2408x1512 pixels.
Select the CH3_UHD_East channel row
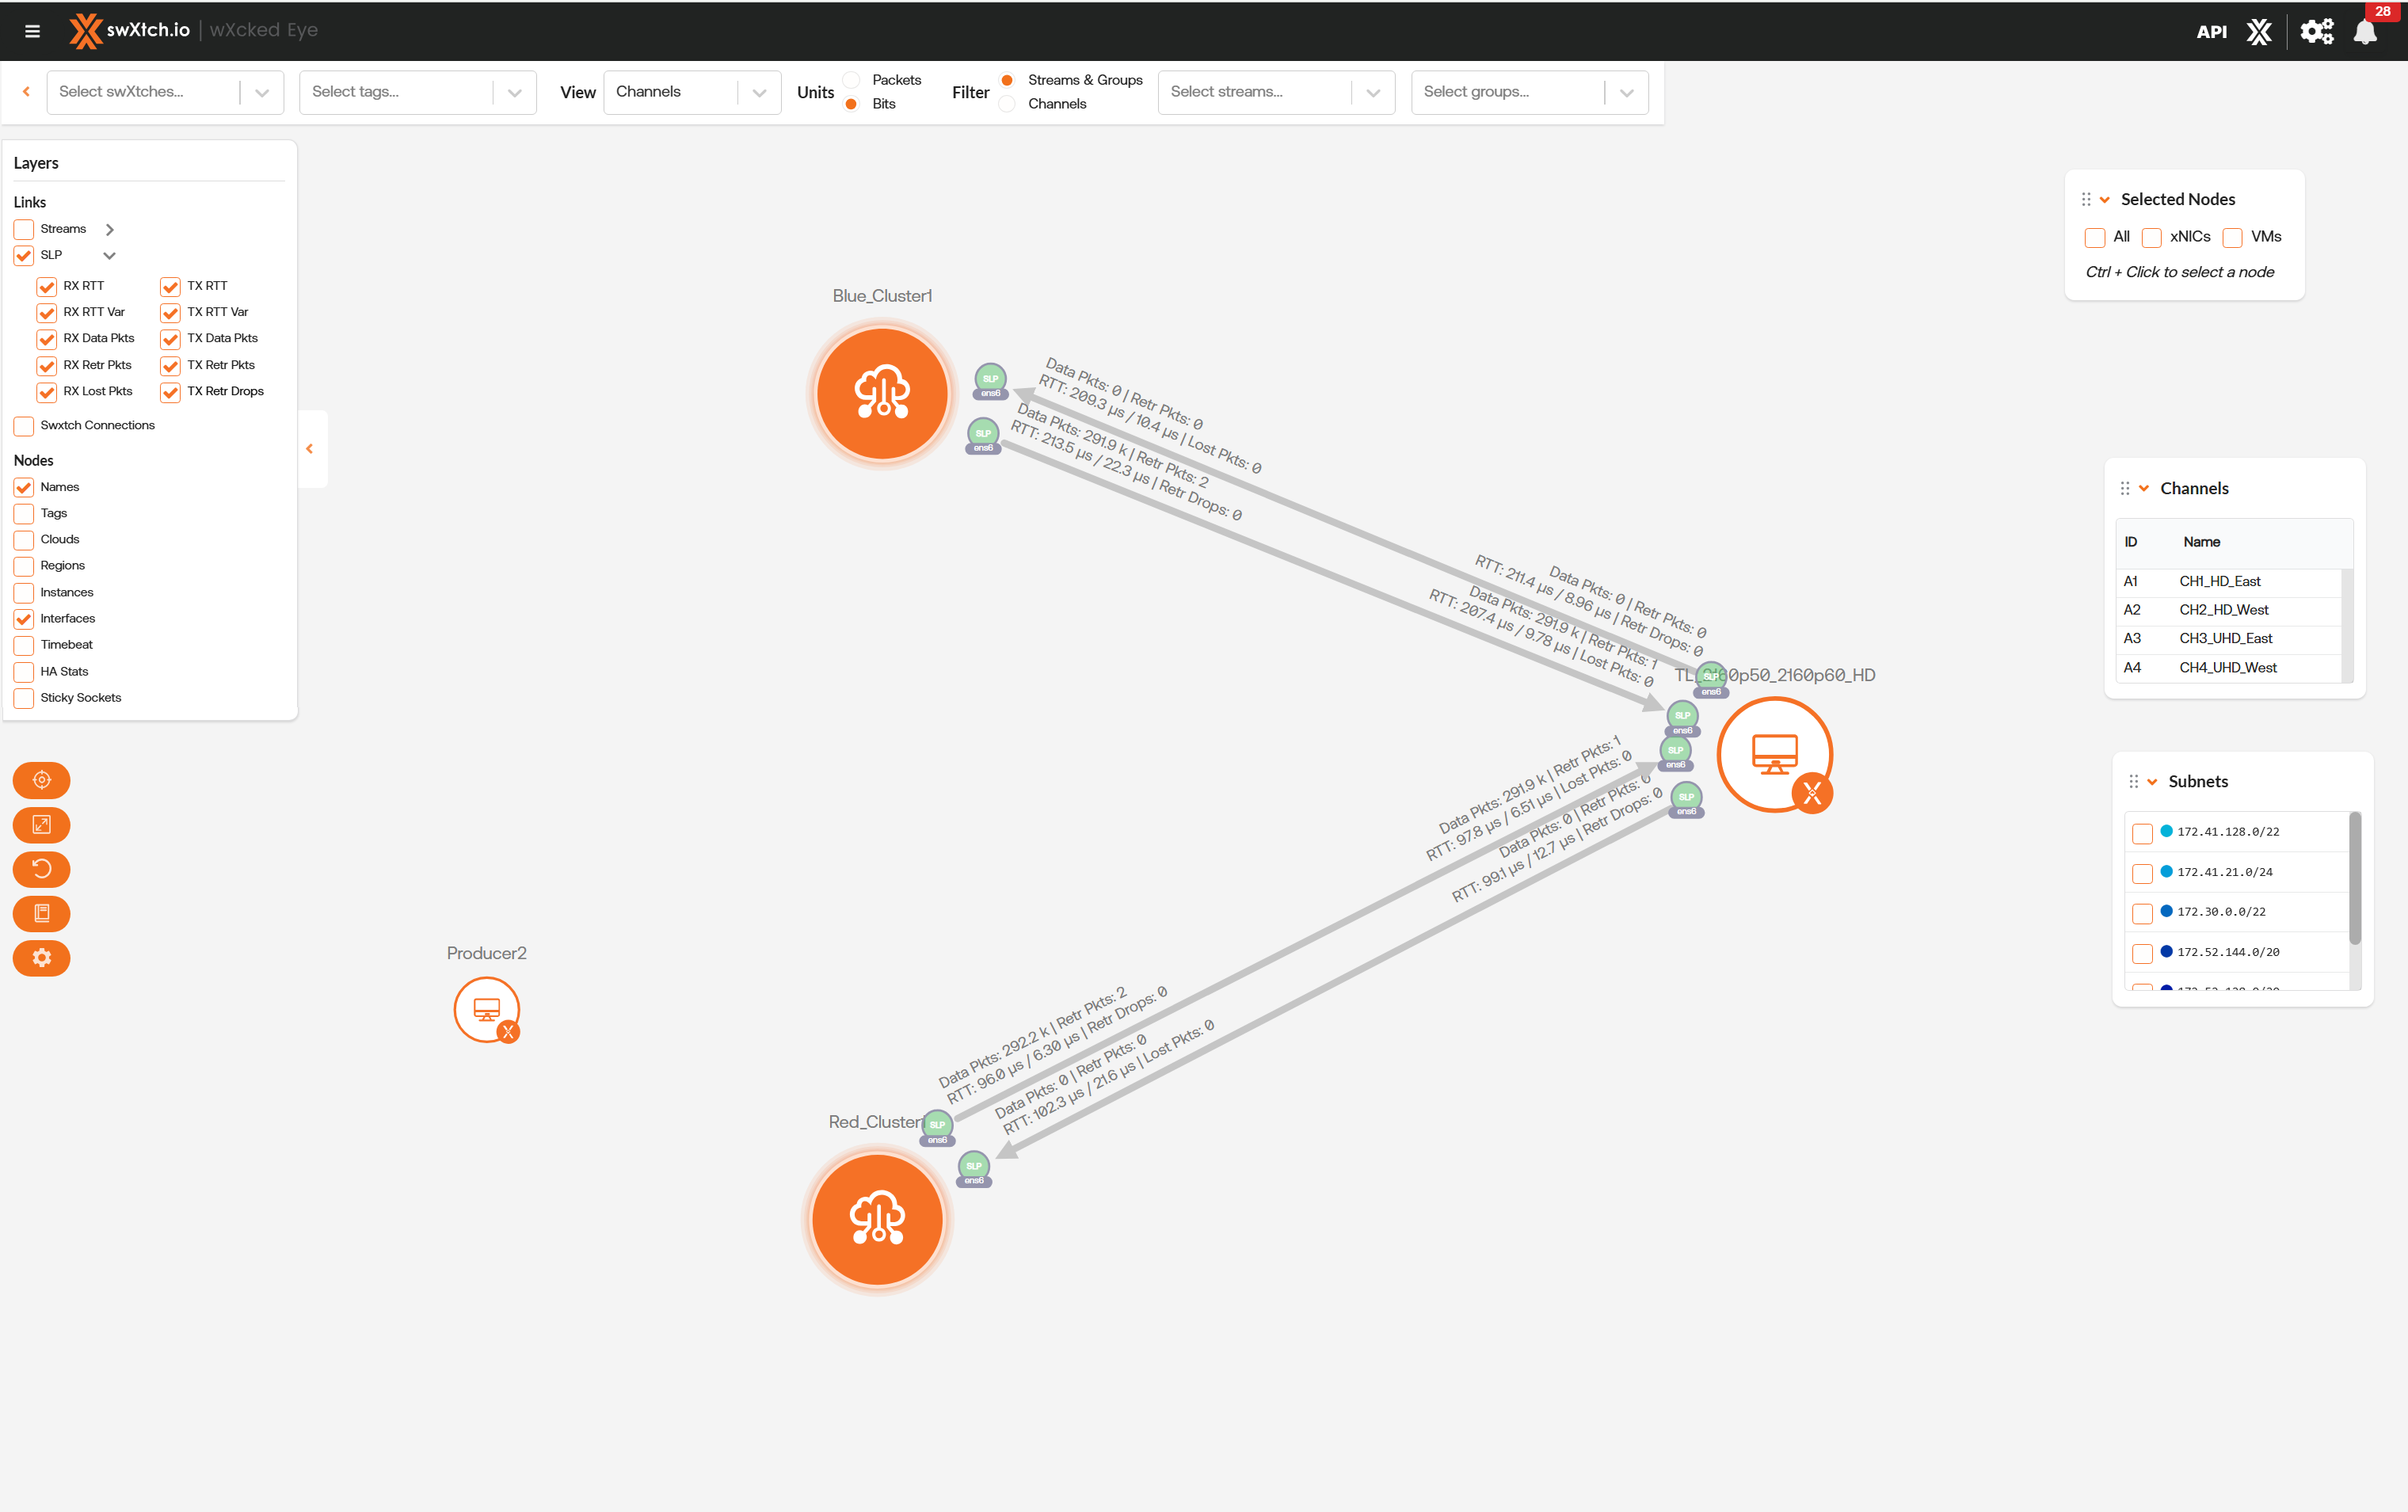point(2225,638)
